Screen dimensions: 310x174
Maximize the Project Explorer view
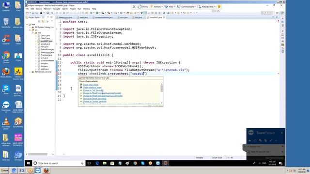[51, 17]
